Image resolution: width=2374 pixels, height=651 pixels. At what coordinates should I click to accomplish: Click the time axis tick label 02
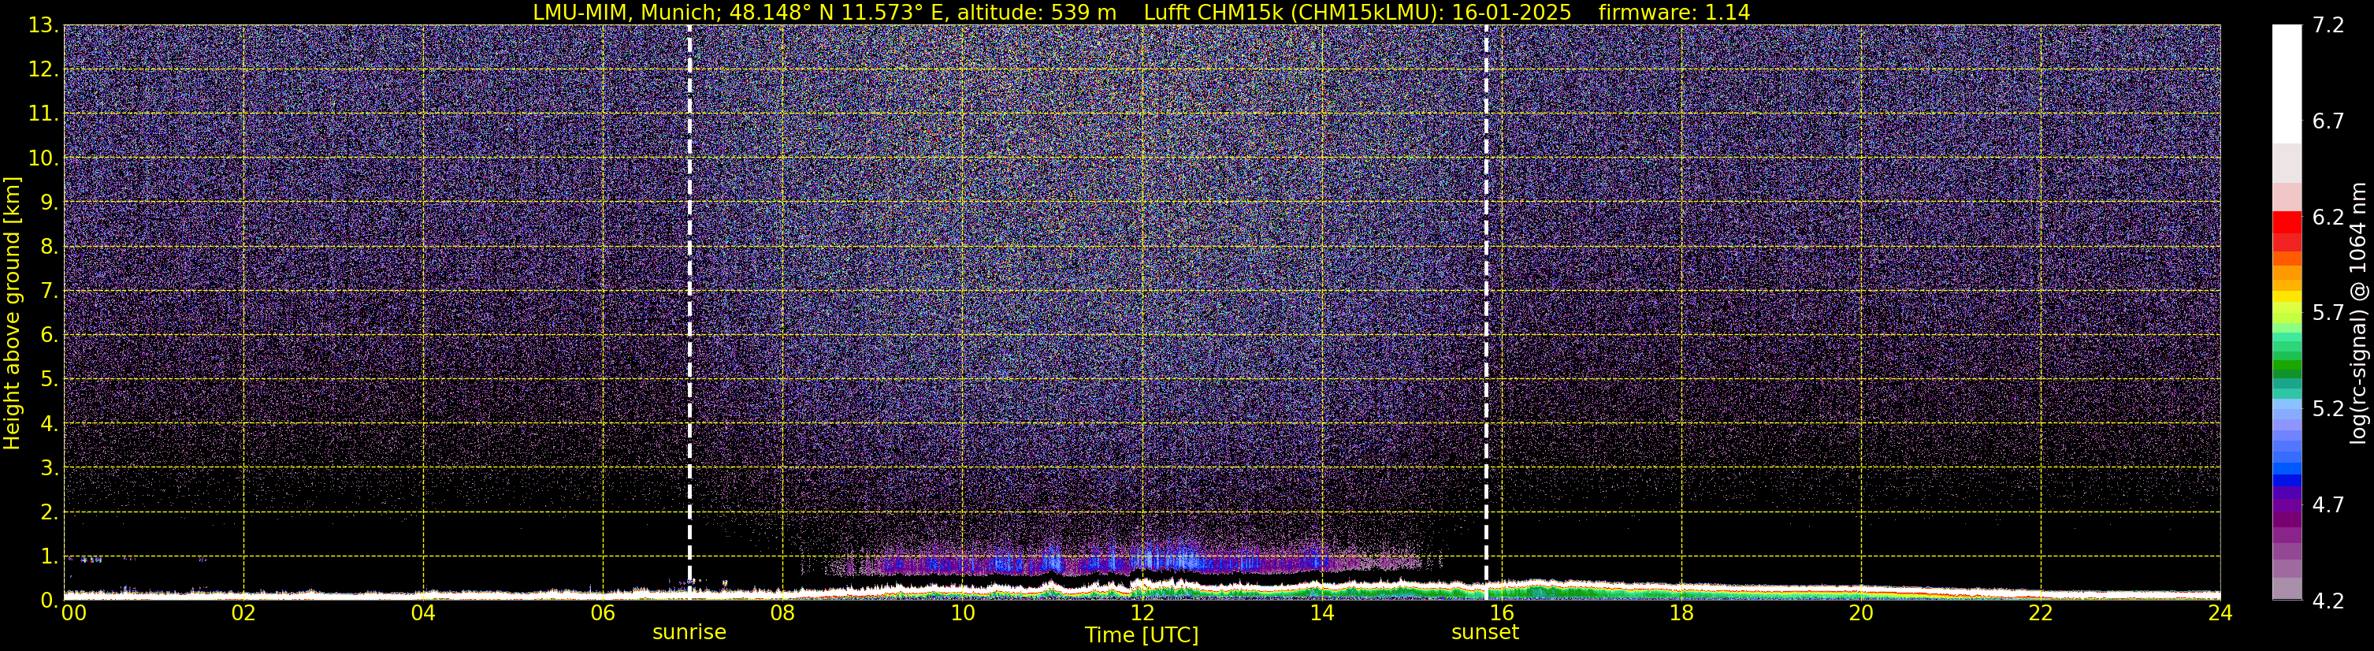(x=243, y=613)
